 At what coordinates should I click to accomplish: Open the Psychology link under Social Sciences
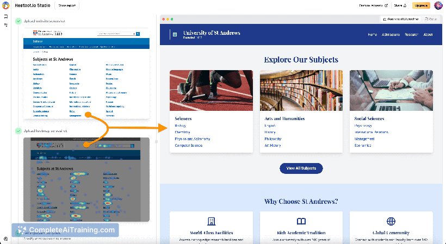(363, 126)
